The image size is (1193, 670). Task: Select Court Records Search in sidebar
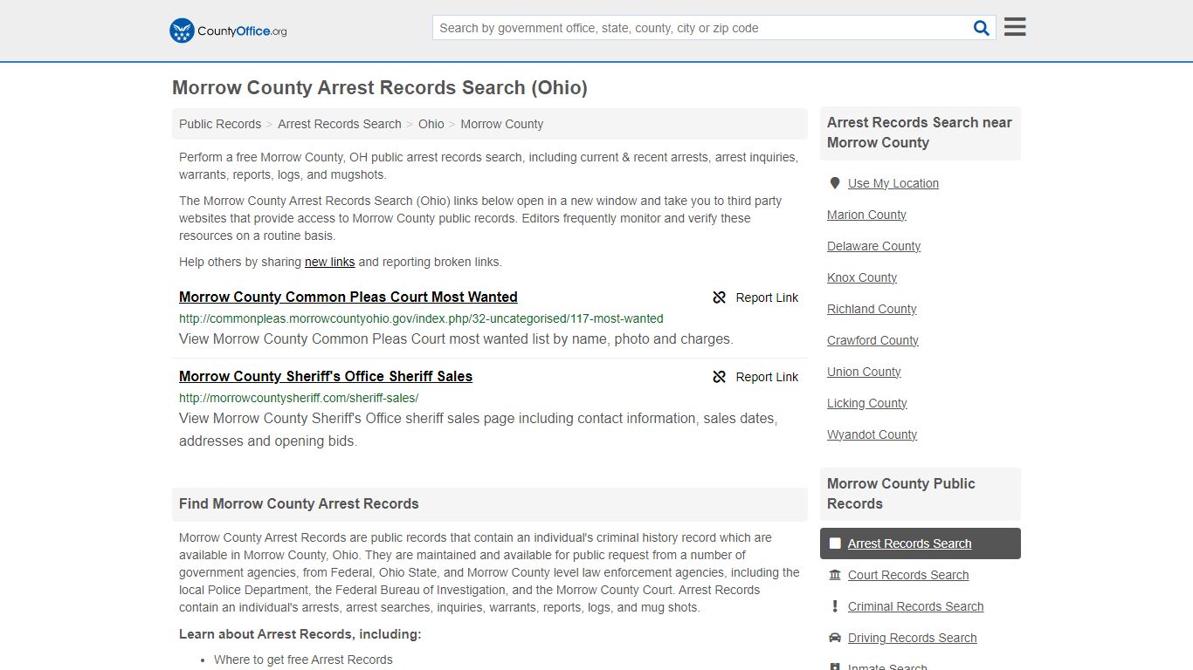point(908,575)
